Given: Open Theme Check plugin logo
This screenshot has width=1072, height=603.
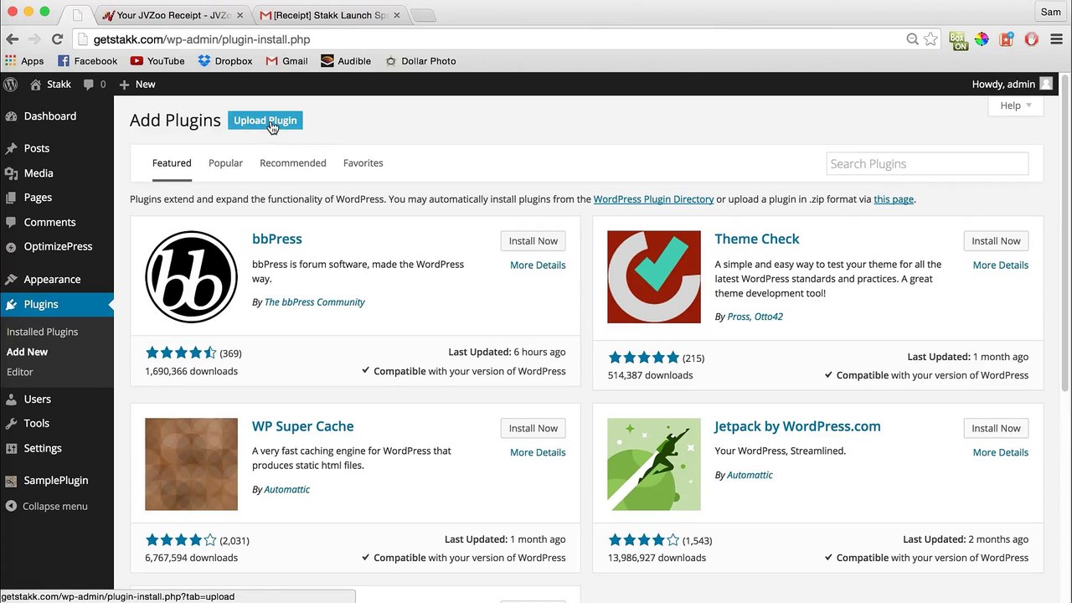Looking at the screenshot, I should [x=654, y=276].
